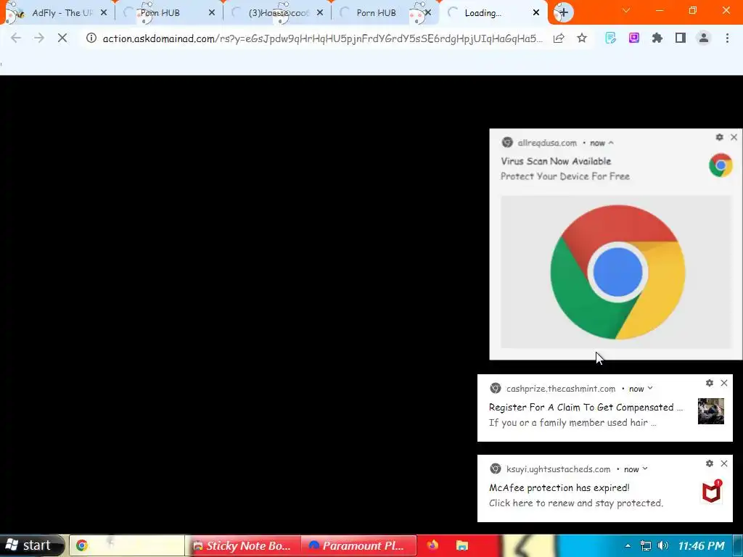
Task: Switch to the first Porn HUB tab
Action: coord(168,13)
